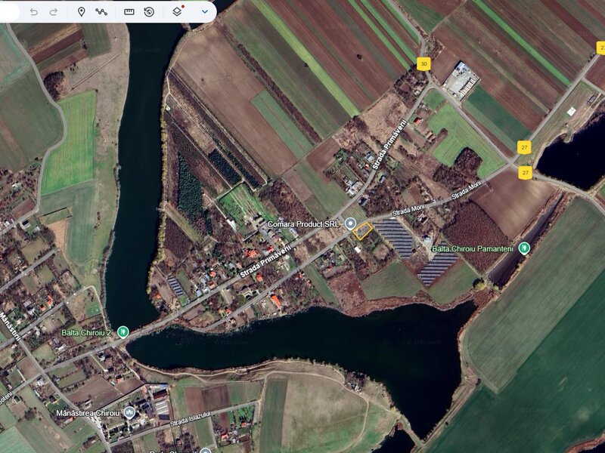Open the Balta Chiroiu 2 green marker

pos(123,331)
